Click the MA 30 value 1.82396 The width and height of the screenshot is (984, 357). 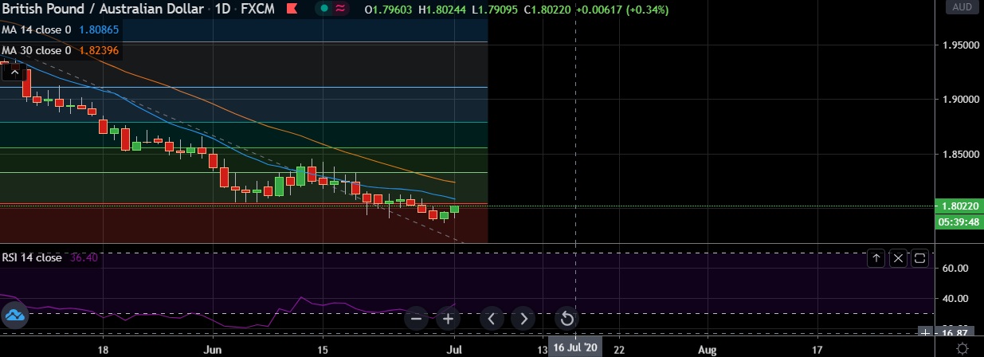[100, 50]
